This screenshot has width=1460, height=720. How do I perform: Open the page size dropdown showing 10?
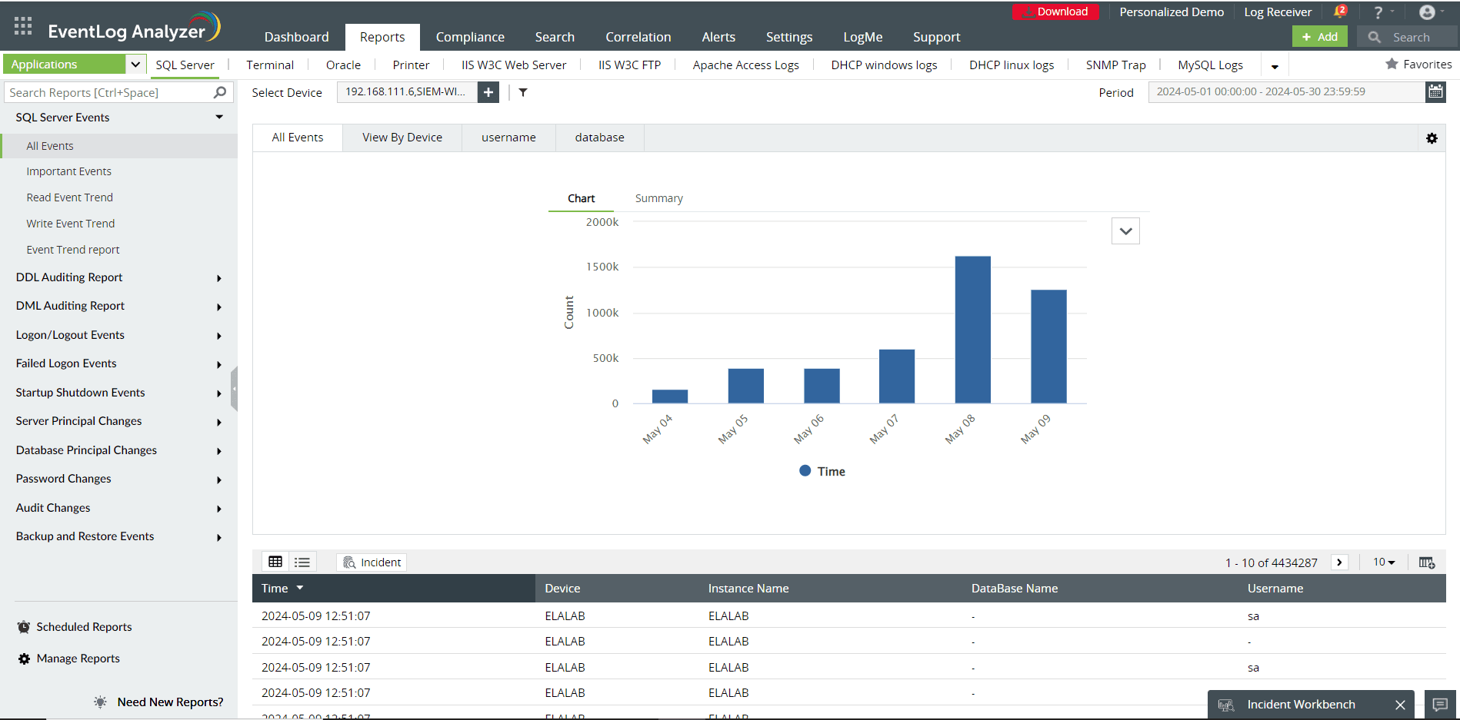[x=1382, y=562]
